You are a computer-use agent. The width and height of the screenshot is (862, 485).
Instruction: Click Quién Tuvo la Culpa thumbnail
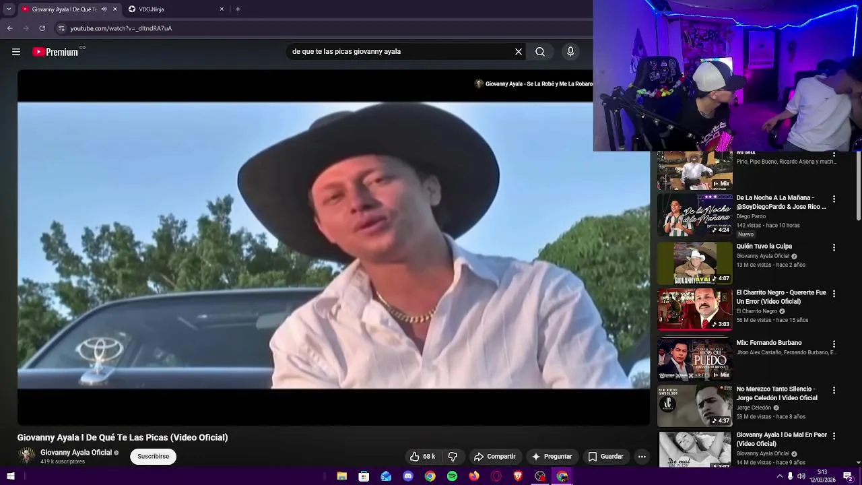coord(694,263)
